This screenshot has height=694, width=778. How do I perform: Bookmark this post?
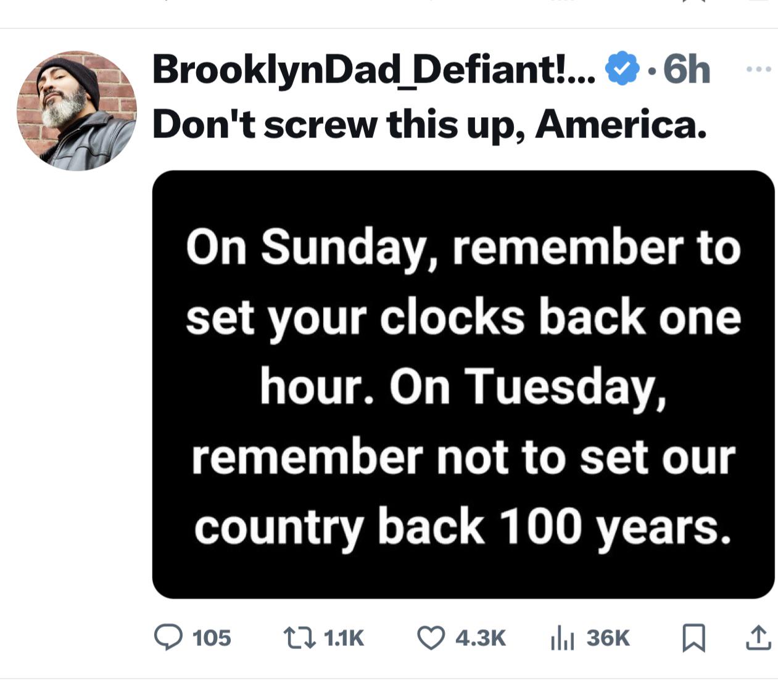(x=693, y=638)
